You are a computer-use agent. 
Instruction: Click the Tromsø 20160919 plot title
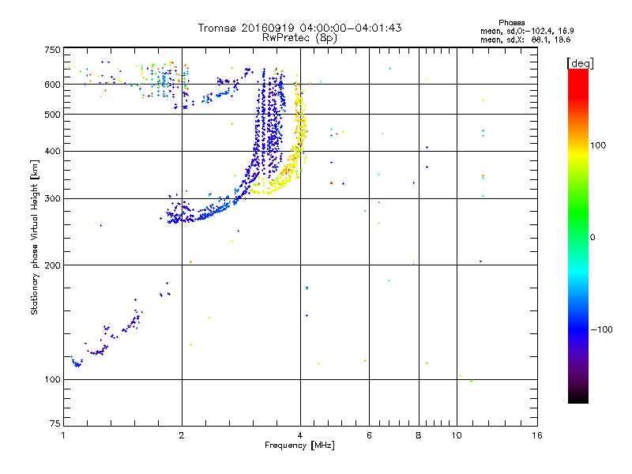coord(299,28)
